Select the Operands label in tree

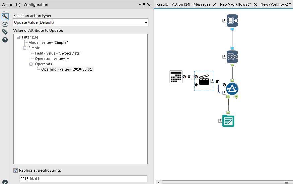pyautogui.click(x=43, y=64)
